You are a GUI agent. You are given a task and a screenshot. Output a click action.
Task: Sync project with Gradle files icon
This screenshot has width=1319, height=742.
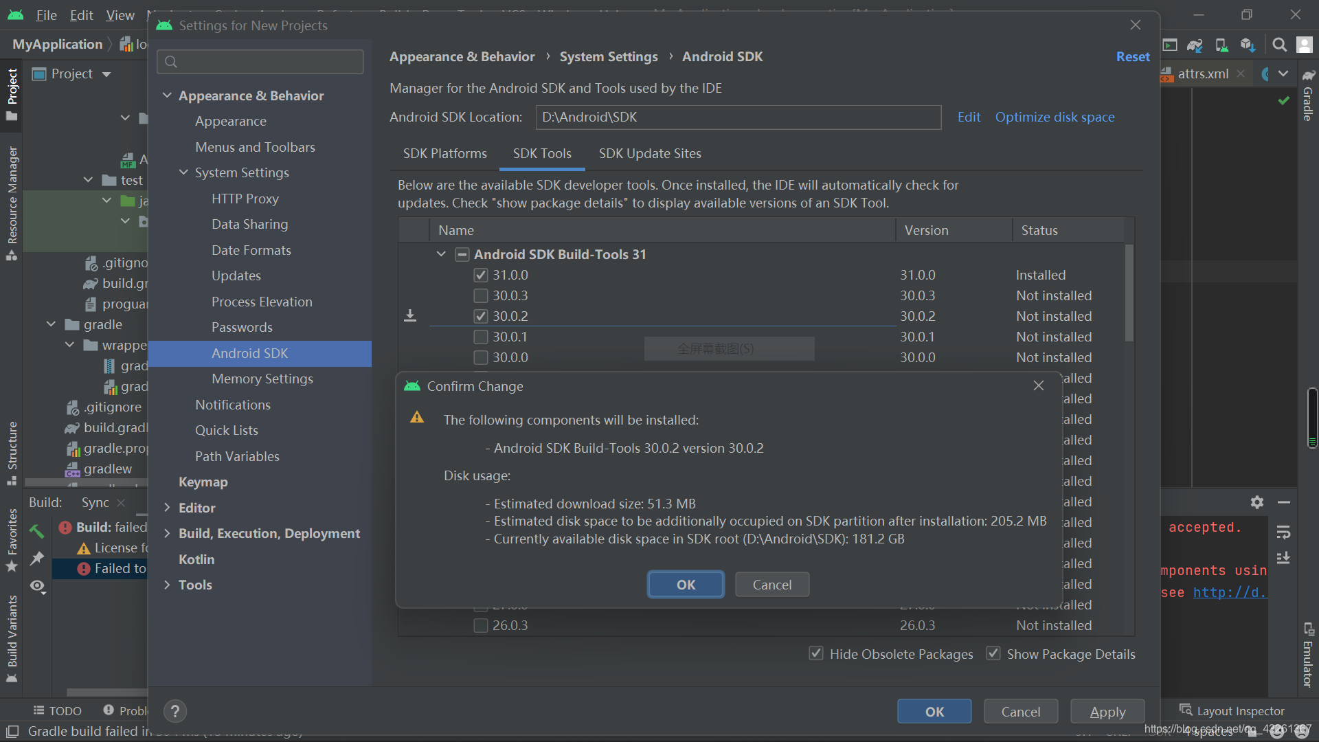[1195, 44]
